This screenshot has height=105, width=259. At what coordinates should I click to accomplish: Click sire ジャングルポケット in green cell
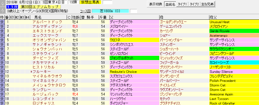point(134,58)
